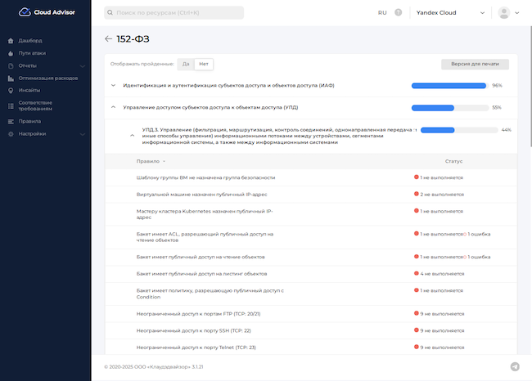Click the Соответствие требованиям list icon

pyautogui.click(x=11, y=105)
